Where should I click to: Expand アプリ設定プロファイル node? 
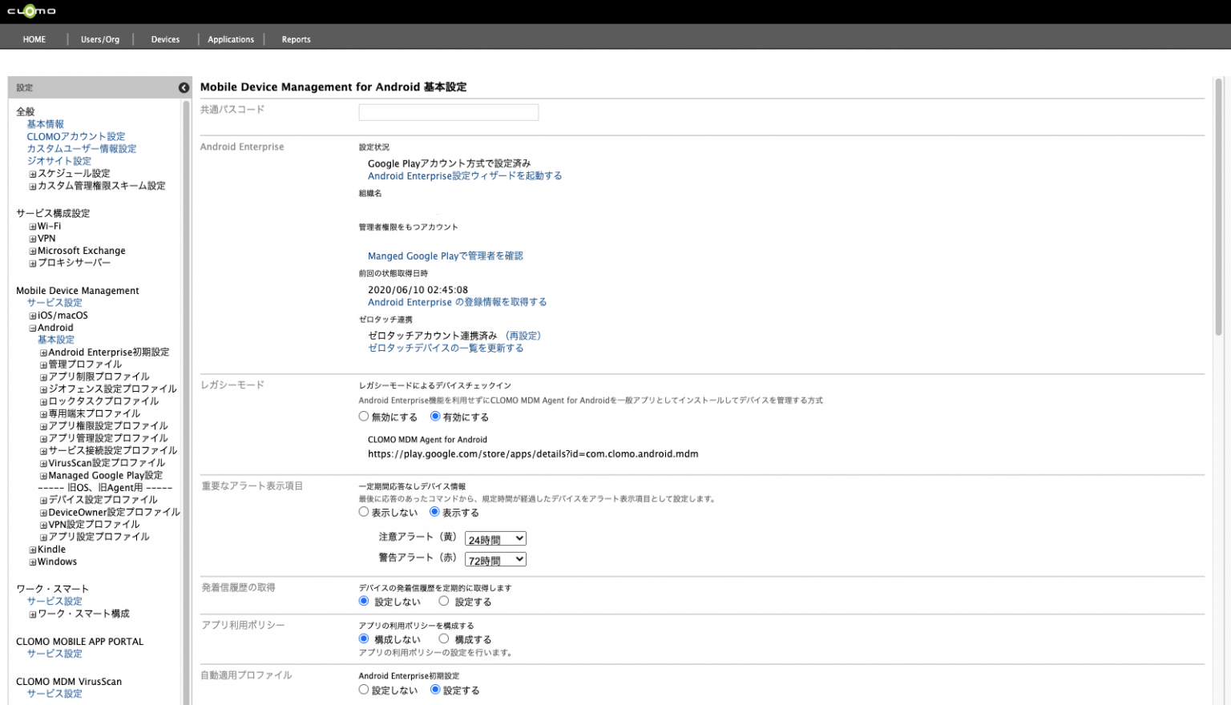coord(43,538)
